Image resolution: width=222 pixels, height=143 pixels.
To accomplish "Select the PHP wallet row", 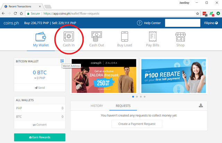I will (x=40, y=108).
